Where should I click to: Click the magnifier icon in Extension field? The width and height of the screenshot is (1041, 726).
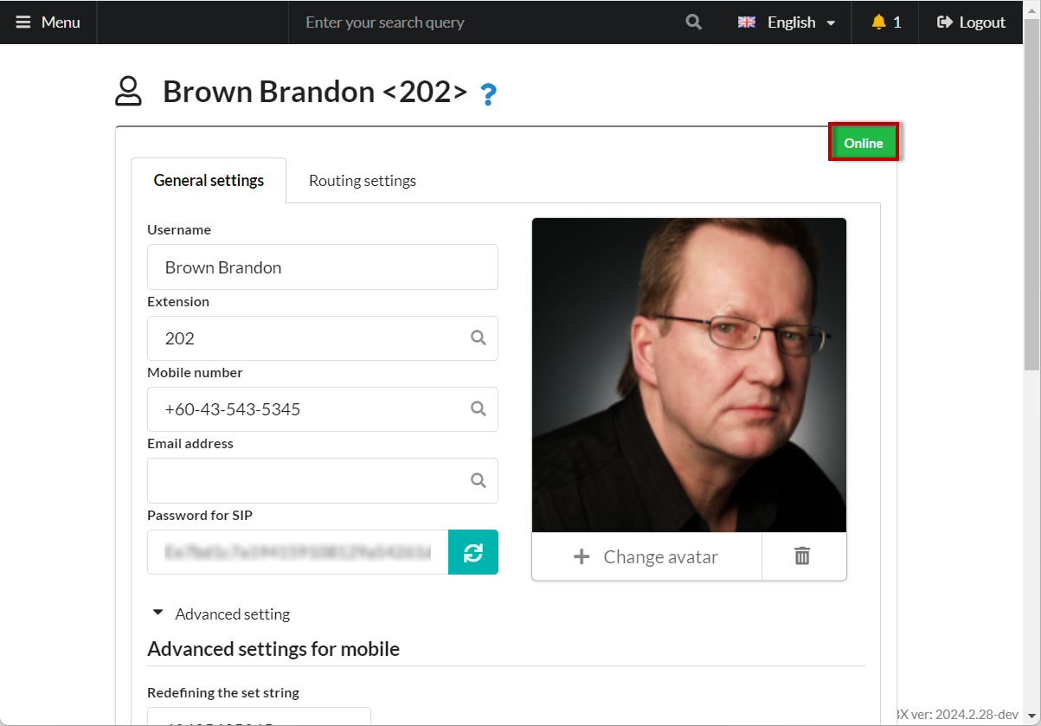coord(478,338)
